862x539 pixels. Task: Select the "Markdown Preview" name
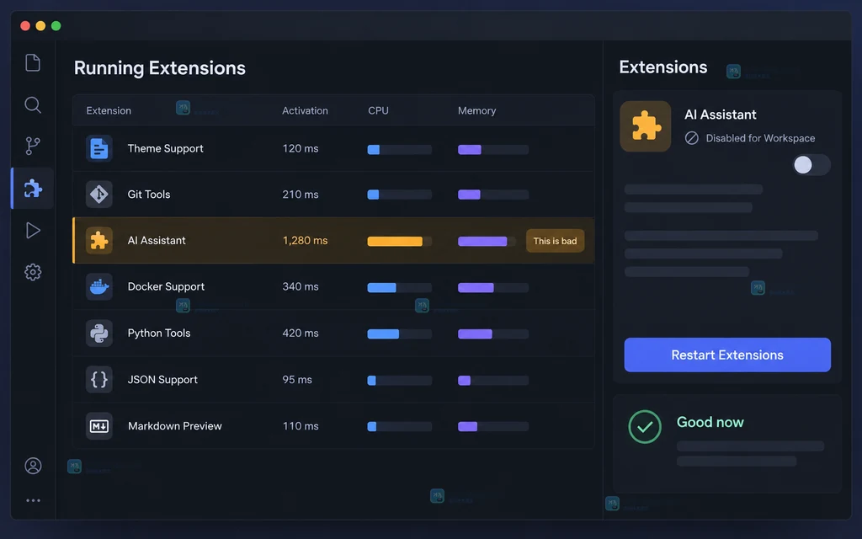tap(175, 425)
